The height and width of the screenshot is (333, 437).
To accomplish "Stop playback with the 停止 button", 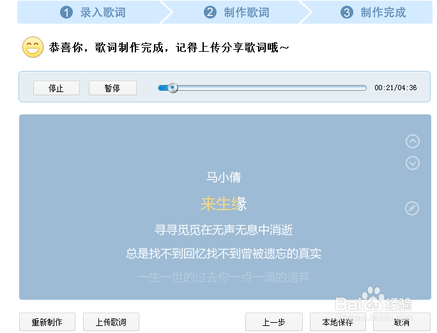I will pyautogui.click(x=57, y=88).
